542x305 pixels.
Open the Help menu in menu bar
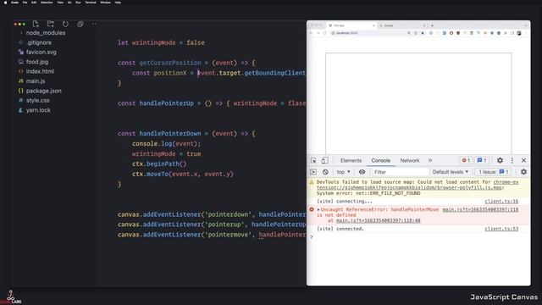(x=118, y=3)
